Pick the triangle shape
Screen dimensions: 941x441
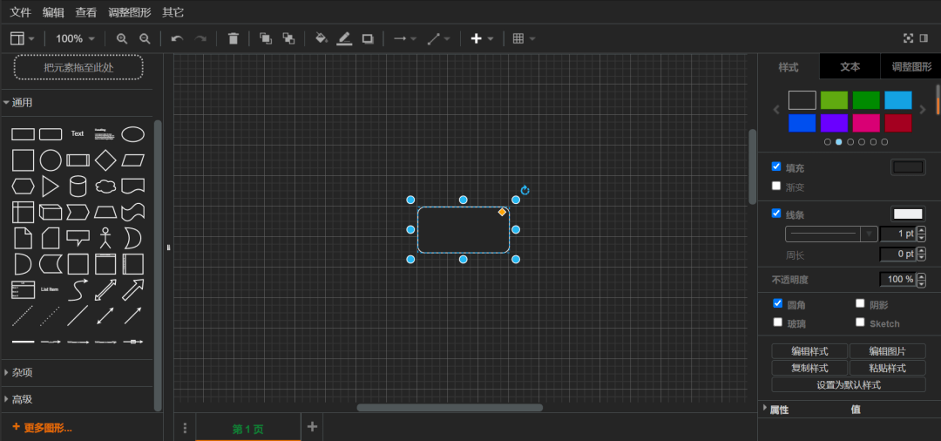(51, 187)
